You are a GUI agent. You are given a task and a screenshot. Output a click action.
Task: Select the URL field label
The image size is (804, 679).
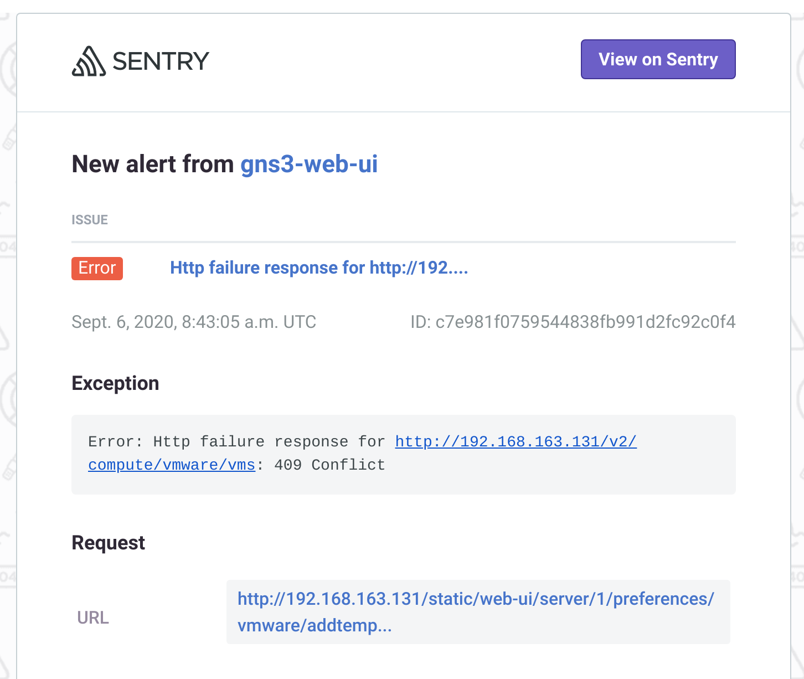click(x=93, y=618)
